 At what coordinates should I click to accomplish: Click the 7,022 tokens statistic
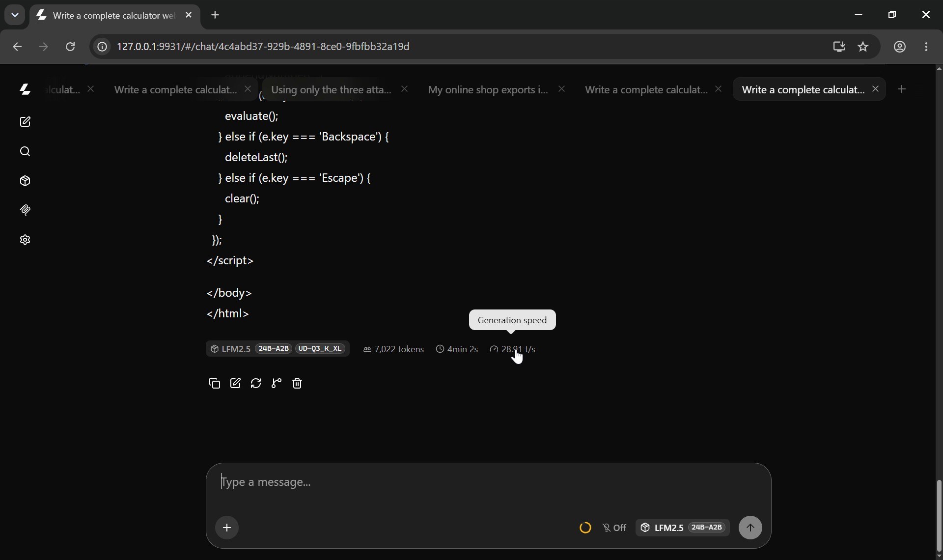click(393, 349)
